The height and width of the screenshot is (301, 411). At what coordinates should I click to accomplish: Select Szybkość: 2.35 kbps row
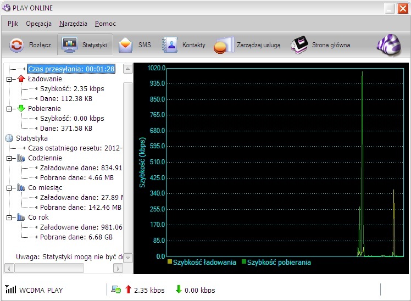click(x=72, y=89)
